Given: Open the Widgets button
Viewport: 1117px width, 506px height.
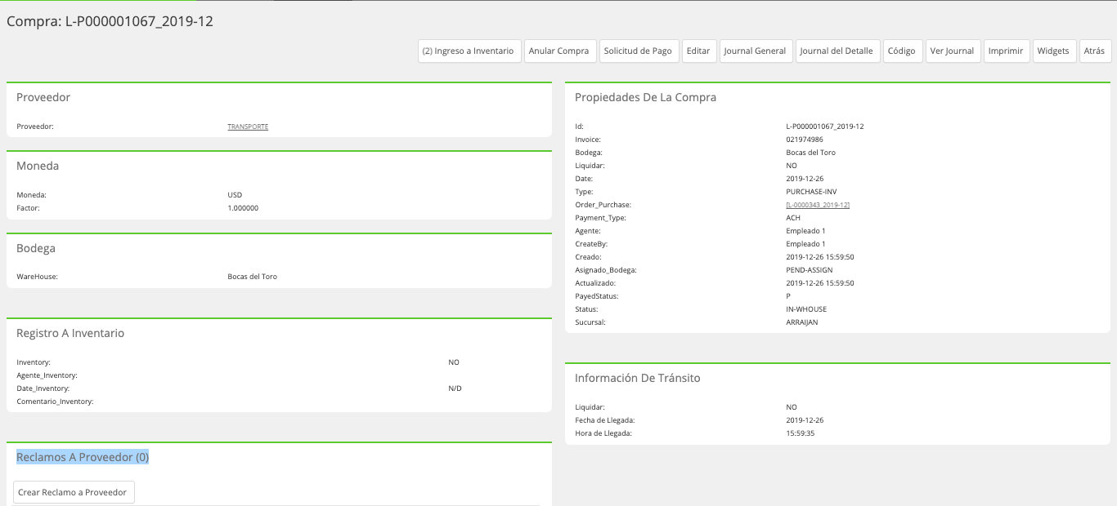Looking at the screenshot, I should 1053,51.
